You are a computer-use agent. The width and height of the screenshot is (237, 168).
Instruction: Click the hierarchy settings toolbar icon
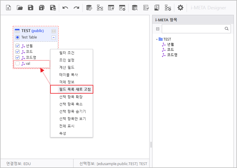[168, 8]
